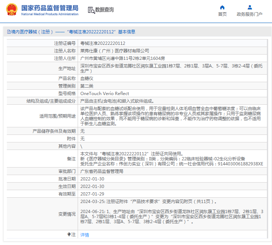Click product name value 血糖仪
Screen dimensions: 272x245
pos(87,79)
